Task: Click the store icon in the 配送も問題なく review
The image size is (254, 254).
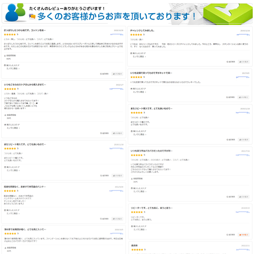Action: point(5,210)
